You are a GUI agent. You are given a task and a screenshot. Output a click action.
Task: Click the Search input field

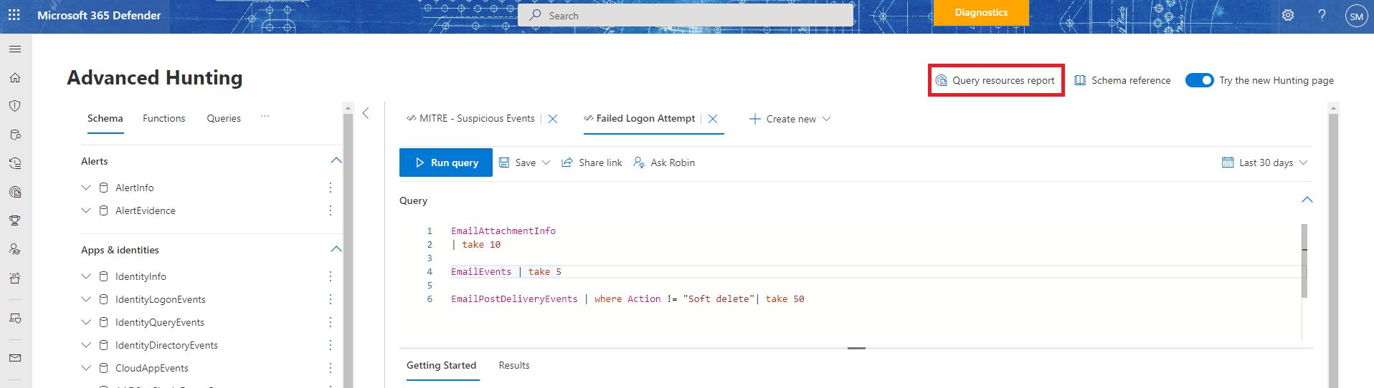point(688,16)
